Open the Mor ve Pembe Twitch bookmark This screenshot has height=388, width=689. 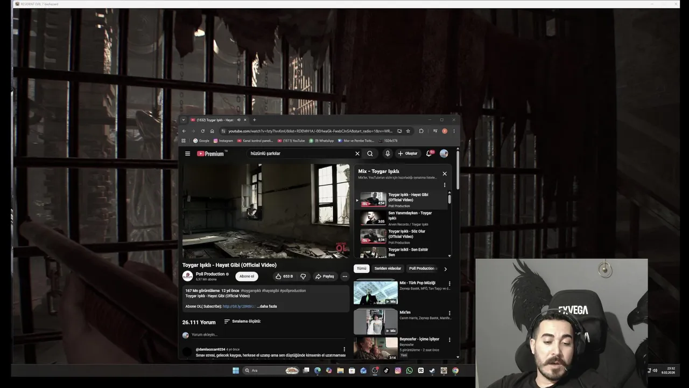point(356,141)
